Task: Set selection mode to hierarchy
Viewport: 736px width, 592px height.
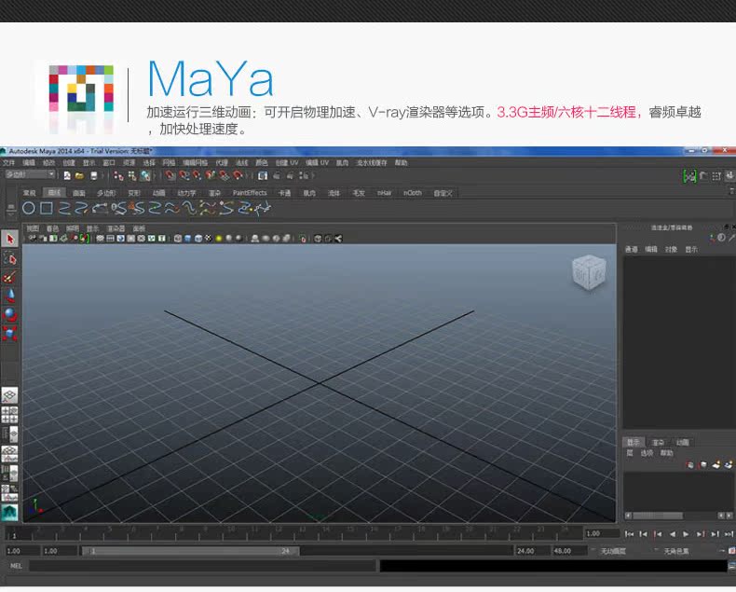Action: [x=118, y=175]
